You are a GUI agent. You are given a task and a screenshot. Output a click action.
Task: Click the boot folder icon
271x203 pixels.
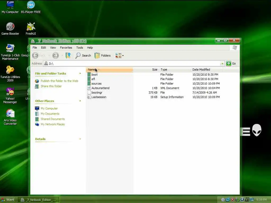[x=89, y=75]
